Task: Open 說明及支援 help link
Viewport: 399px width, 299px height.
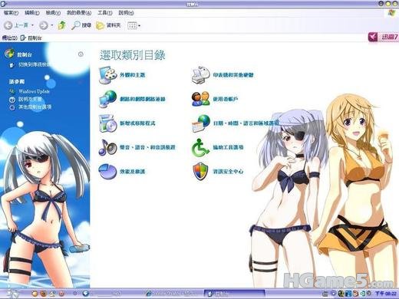Action: tap(30, 99)
